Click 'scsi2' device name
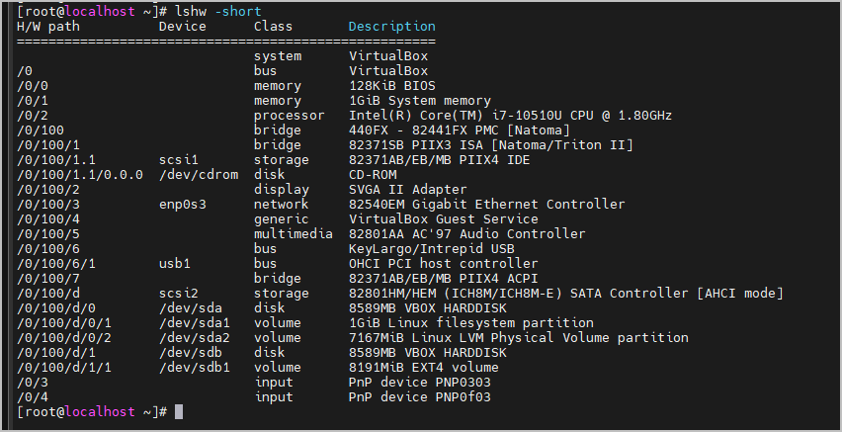 tap(178, 294)
